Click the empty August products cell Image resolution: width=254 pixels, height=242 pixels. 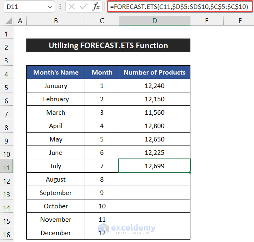(x=154, y=180)
